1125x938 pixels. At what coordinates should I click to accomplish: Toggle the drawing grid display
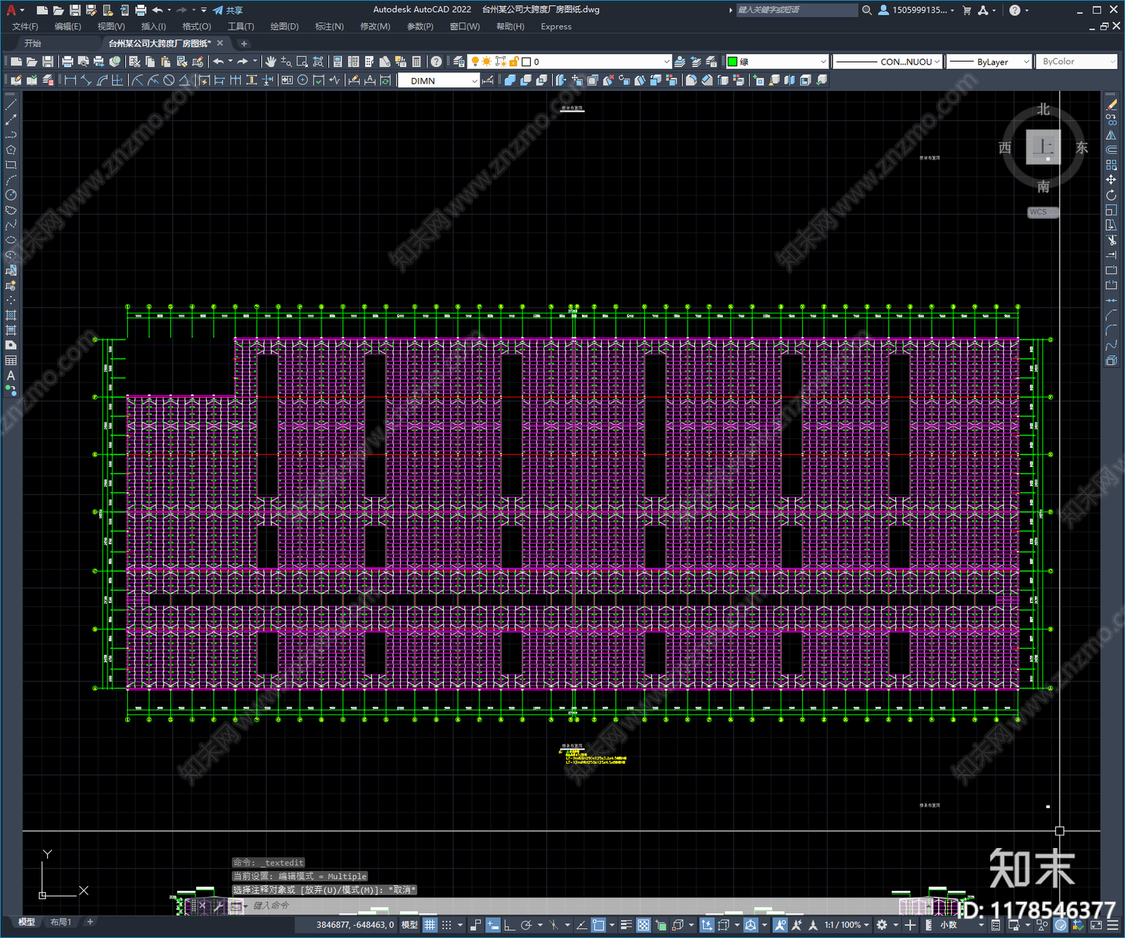(x=430, y=925)
